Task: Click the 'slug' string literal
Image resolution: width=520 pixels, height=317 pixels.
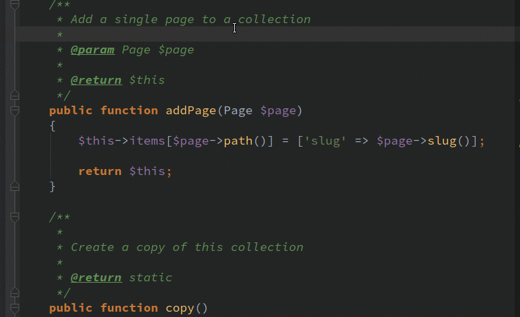Action: pyautogui.click(x=325, y=141)
